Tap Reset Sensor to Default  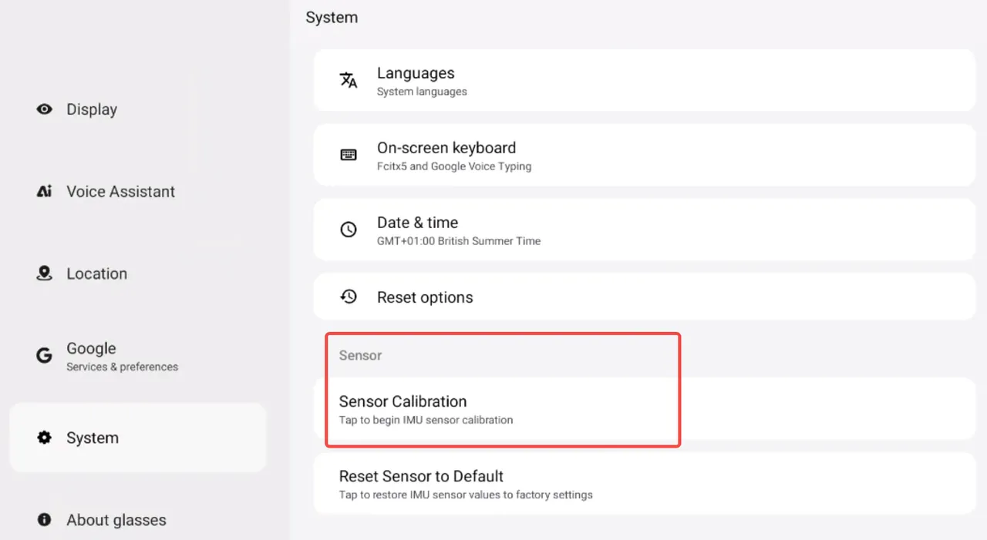click(x=644, y=484)
